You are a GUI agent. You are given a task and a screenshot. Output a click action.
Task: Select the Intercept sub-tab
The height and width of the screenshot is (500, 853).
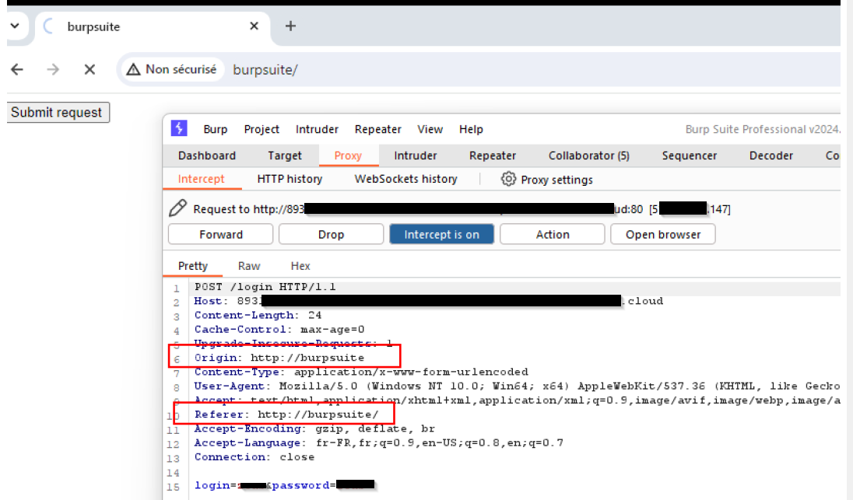[202, 179]
